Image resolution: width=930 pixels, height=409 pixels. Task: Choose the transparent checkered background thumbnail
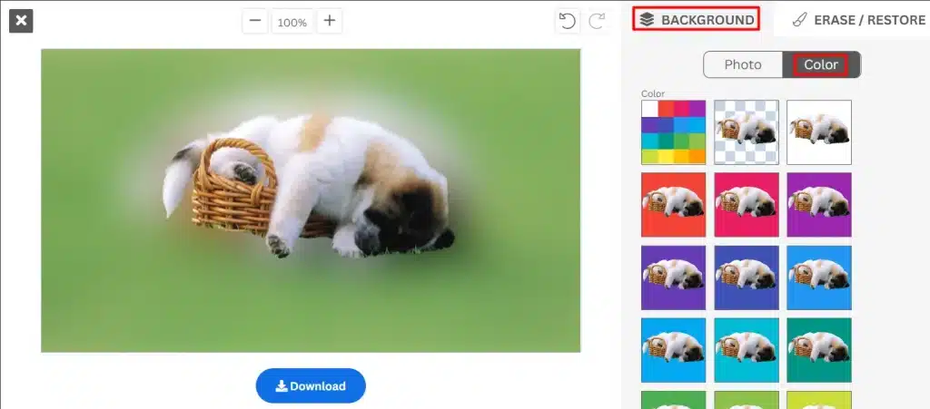pos(747,132)
